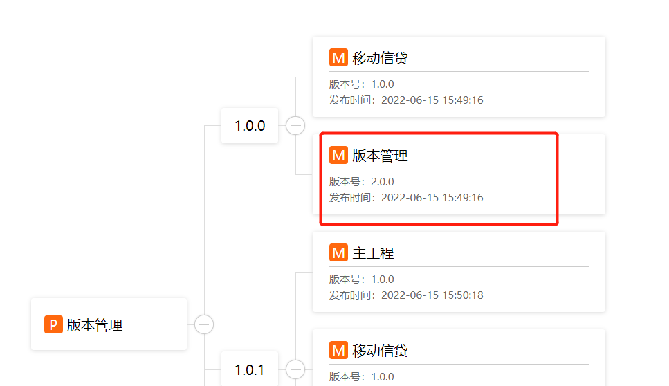Viewport: 669px width, 386px height.
Task: Click the M icon on the 版本管理 module card
Action: click(338, 155)
